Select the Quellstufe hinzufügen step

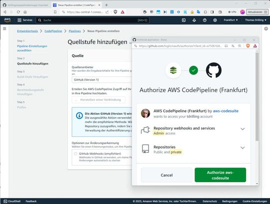(x=32, y=63)
